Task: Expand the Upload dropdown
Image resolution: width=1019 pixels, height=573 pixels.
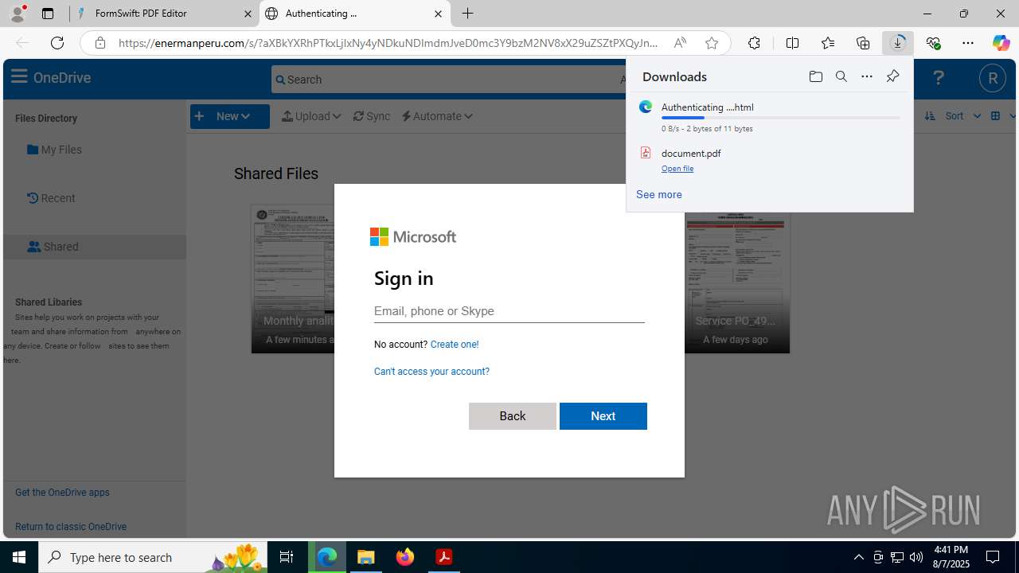Action: pyautogui.click(x=311, y=116)
